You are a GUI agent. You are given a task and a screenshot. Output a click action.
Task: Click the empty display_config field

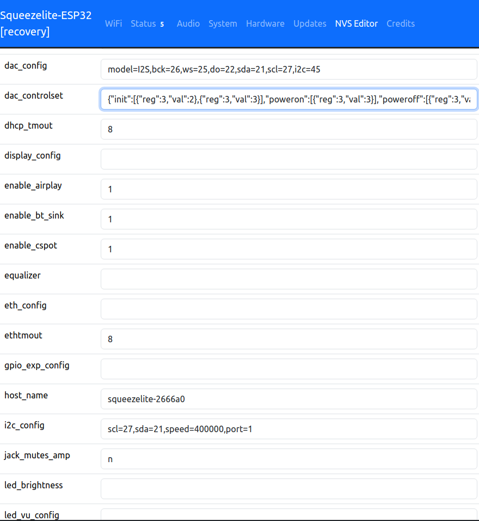(x=288, y=159)
